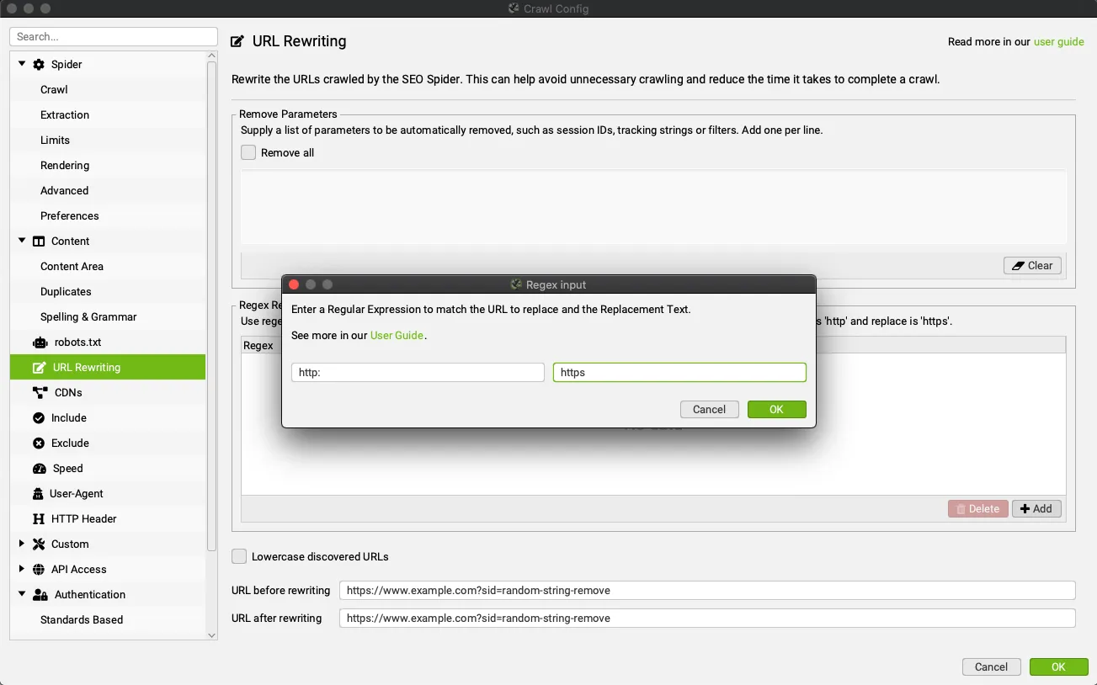Collapse the Spider tree section
The width and height of the screenshot is (1097, 685).
tap(22, 64)
